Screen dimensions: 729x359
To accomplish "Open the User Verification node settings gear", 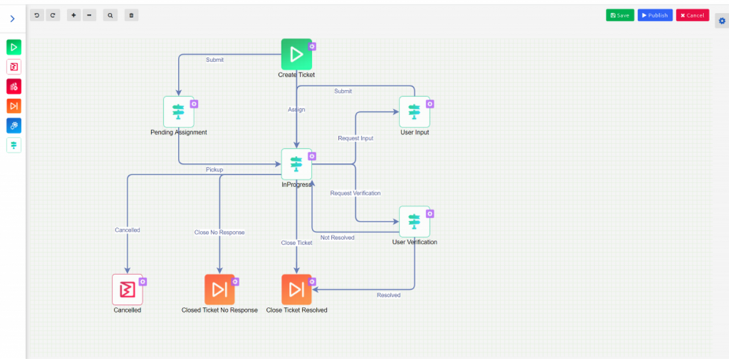I will (x=430, y=214).
